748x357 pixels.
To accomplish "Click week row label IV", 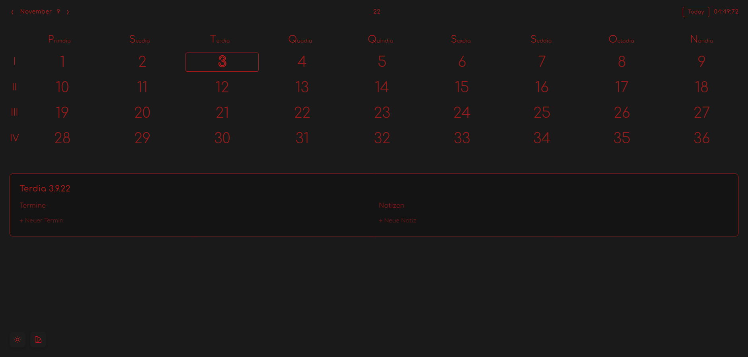I will pyautogui.click(x=14, y=138).
